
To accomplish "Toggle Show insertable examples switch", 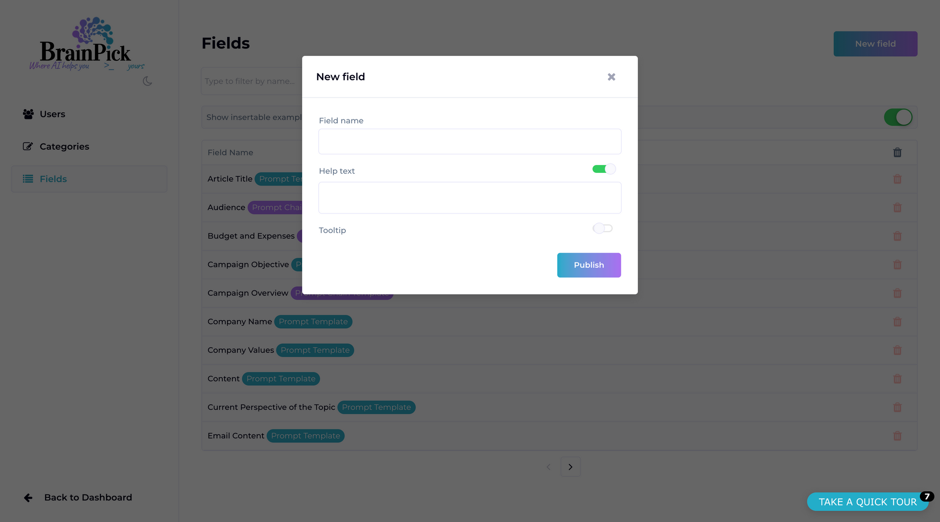I will pyautogui.click(x=898, y=118).
